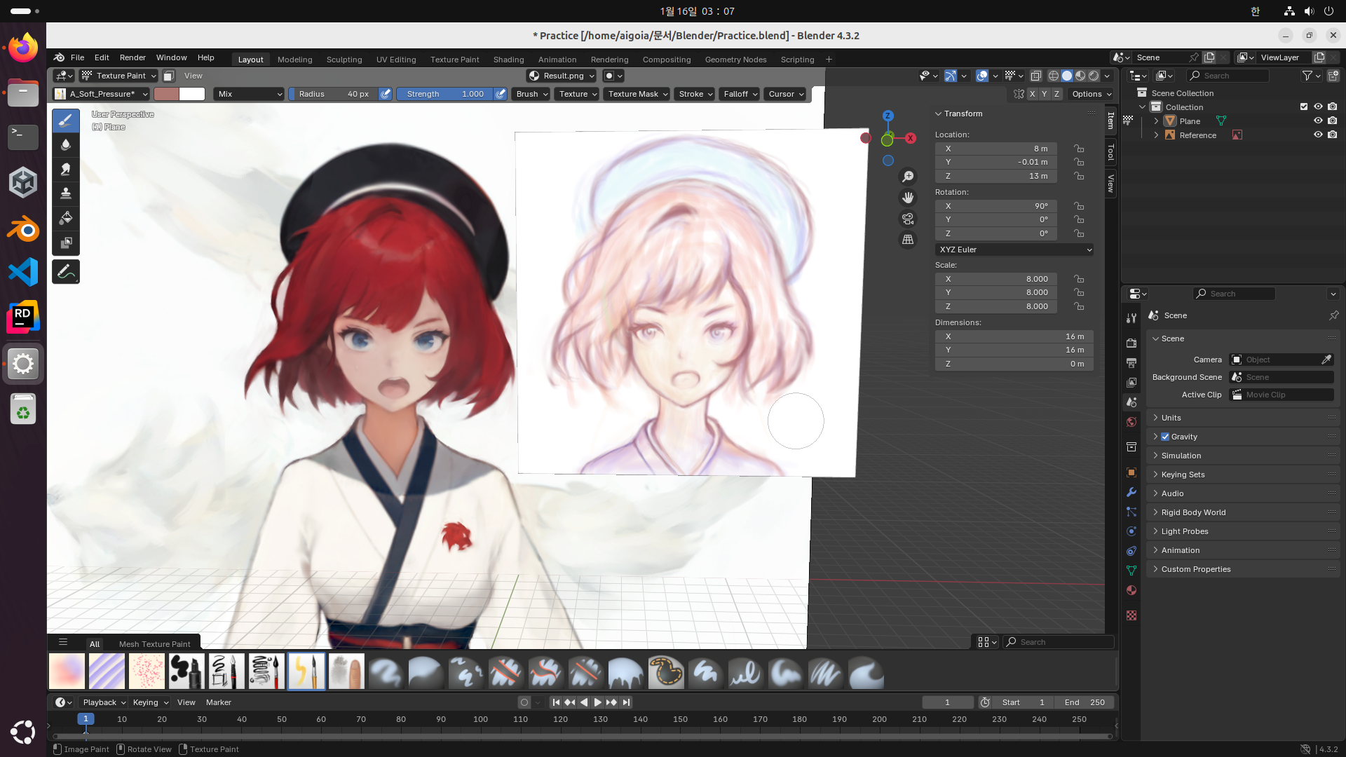
Task: Select the Draw brush tool
Action: pyautogui.click(x=66, y=121)
